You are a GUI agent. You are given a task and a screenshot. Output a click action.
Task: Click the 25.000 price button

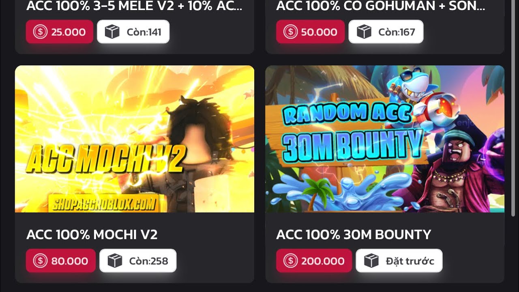pyautogui.click(x=60, y=32)
